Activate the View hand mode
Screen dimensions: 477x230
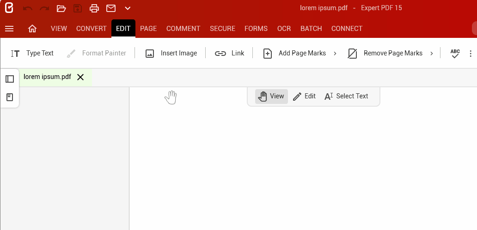tap(271, 97)
